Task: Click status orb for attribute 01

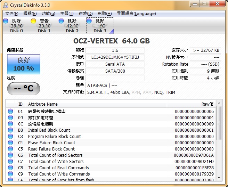Action: click(x=10, y=111)
